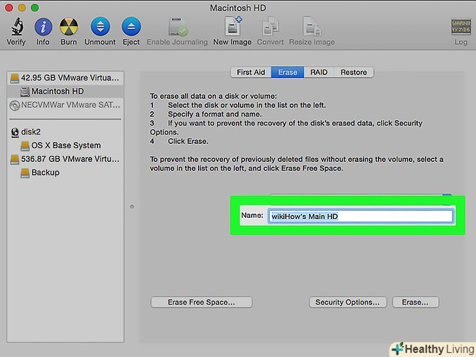The width and height of the screenshot is (476, 357).
Task: Select 42.95 GB VMware Virtua... disk row
Action: 65,78
